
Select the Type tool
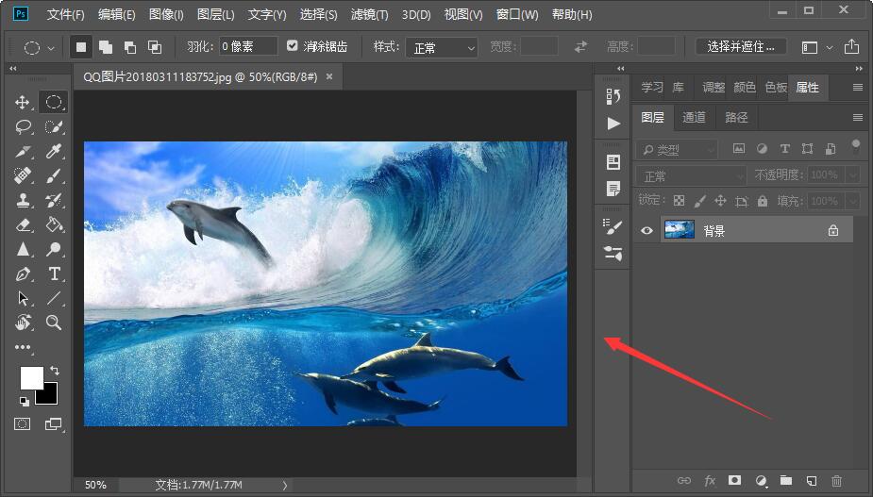click(54, 273)
